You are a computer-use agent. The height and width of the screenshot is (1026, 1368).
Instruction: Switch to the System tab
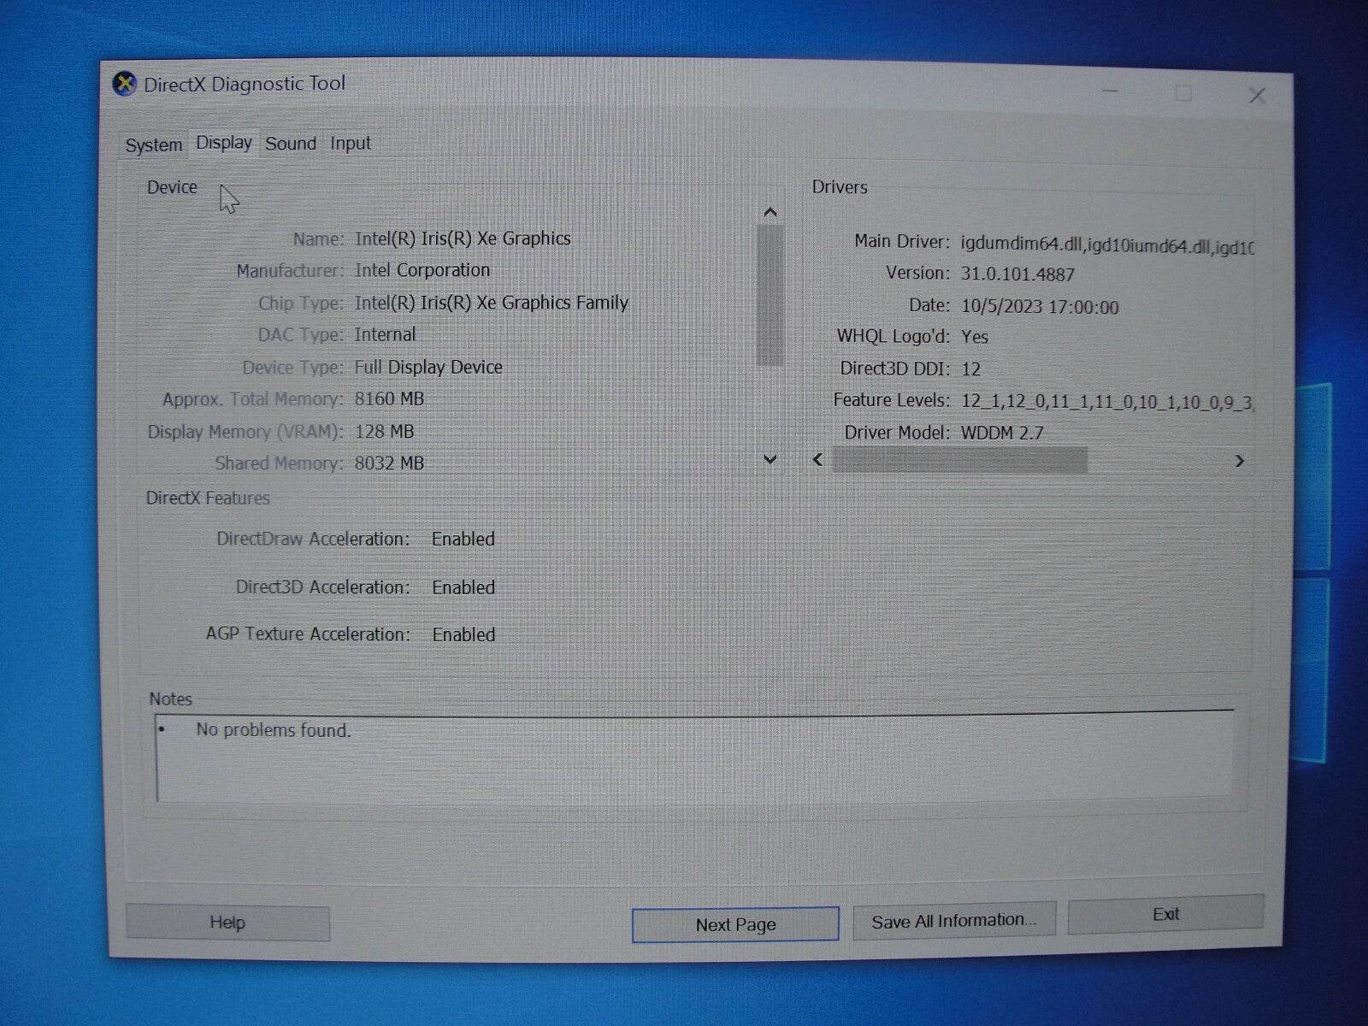coord(154,144)
